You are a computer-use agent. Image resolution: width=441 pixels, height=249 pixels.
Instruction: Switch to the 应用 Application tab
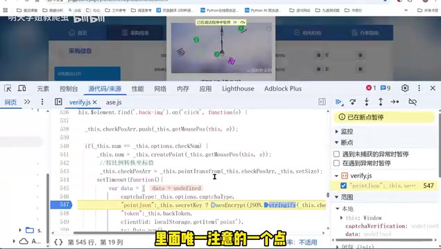tap(205, 89)
